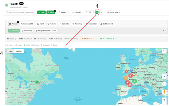The height and width of the screenshot is (106, 169).
Task: Click green cluster 3 in eastern France
Action: click(134, 81)
